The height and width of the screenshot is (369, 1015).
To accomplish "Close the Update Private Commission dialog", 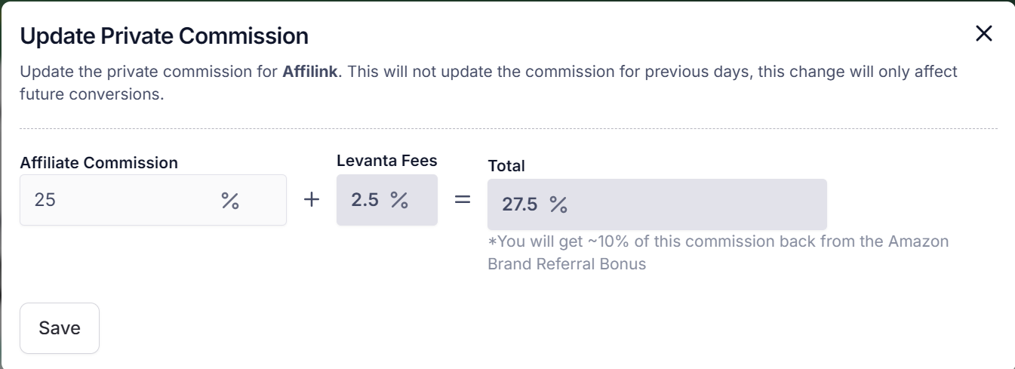I will pos(983,34).
